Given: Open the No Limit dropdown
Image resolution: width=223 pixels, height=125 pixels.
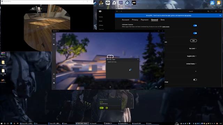Looking at the screenshot, I should point(193,49).
